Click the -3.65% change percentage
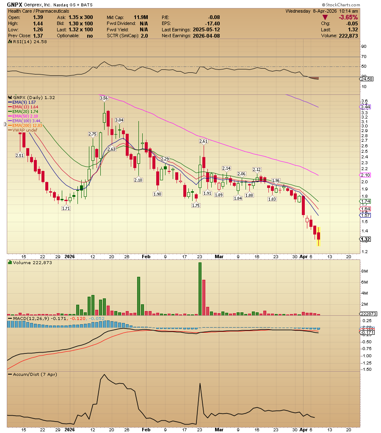This screenshot has width=381, height=433. (348, 17)
